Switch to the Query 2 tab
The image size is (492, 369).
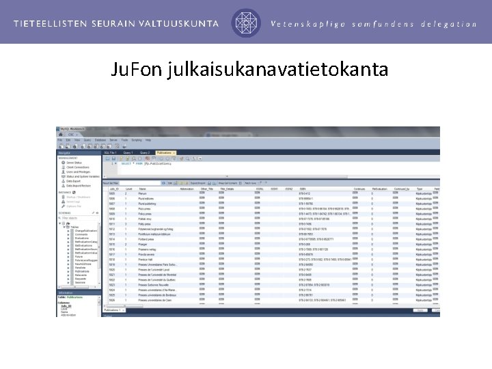145,152
